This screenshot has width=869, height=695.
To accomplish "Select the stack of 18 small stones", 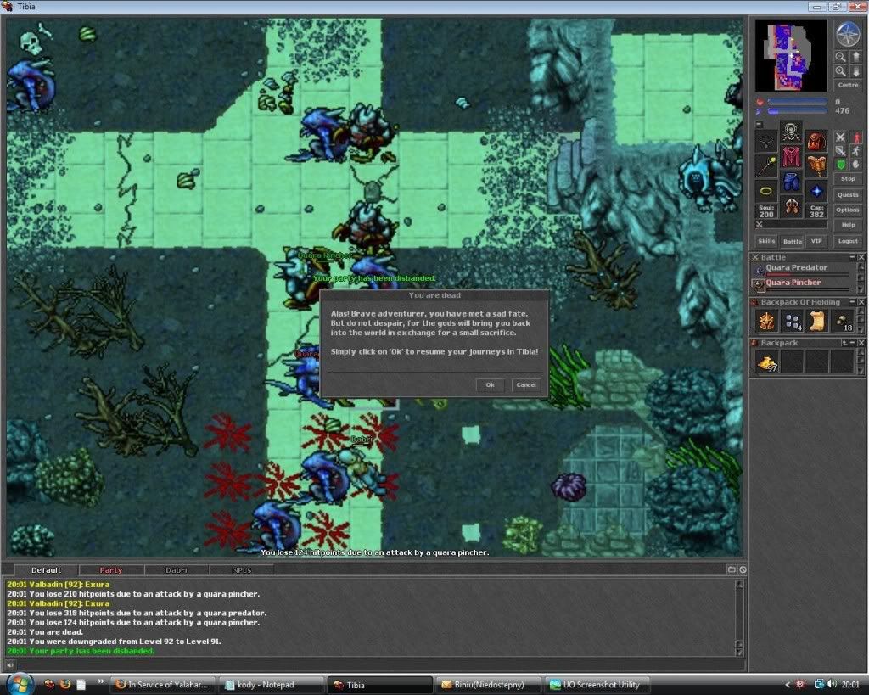I will pyautogui.click(x=842, y=321).
